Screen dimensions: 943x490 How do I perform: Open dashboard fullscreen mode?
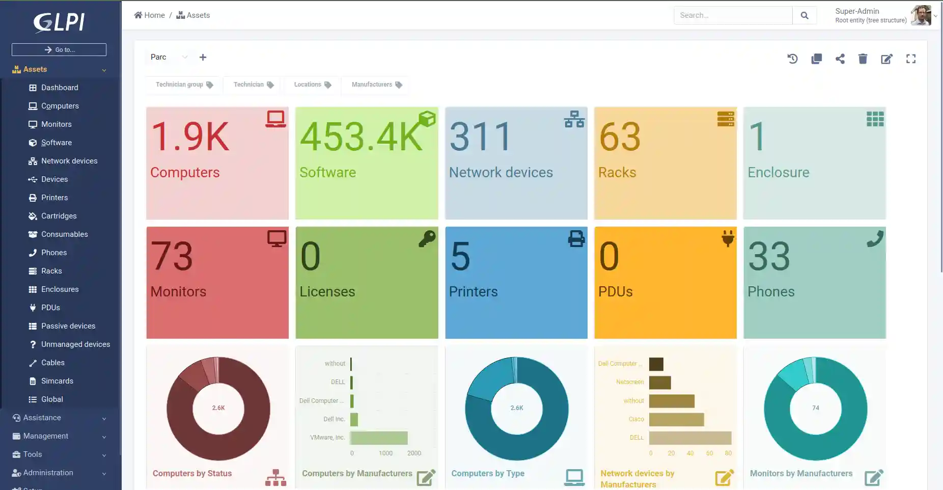[x=911, y=59]
